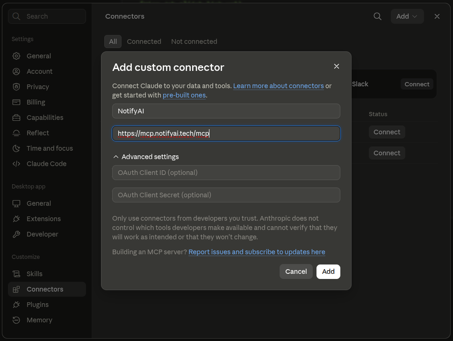Collapse the Advanced settings section

(x=146, y=157)
